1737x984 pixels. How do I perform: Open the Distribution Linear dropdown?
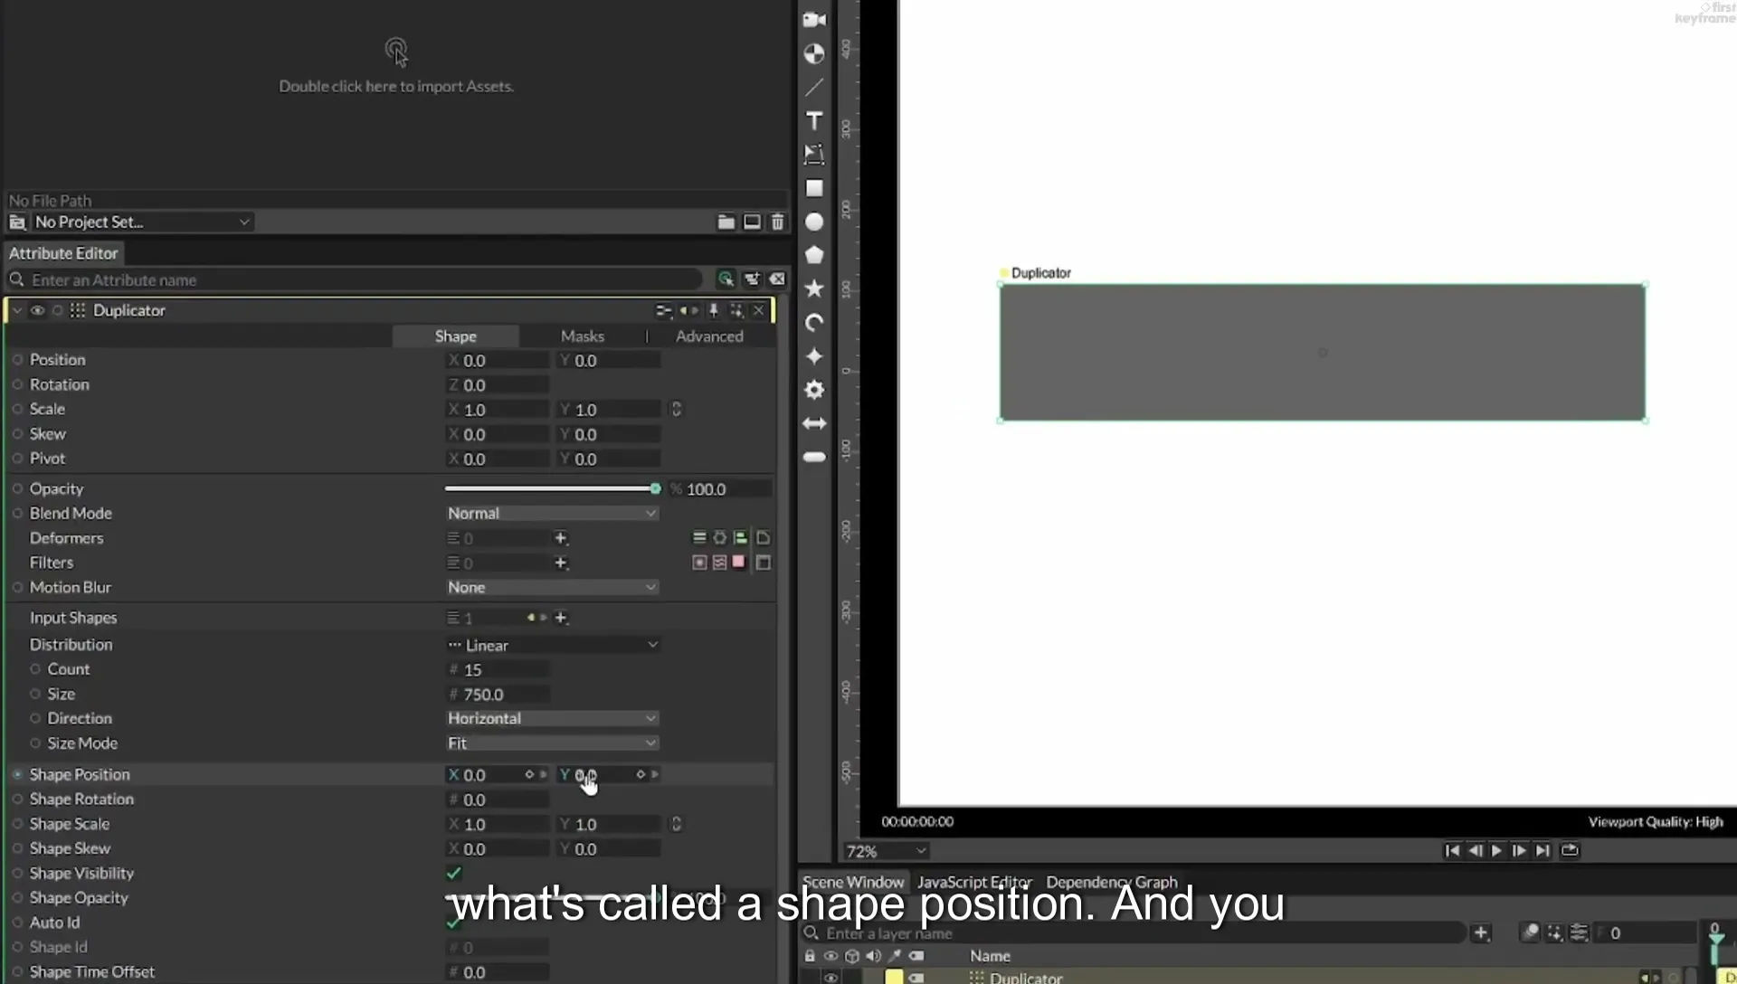pos(552,645)
